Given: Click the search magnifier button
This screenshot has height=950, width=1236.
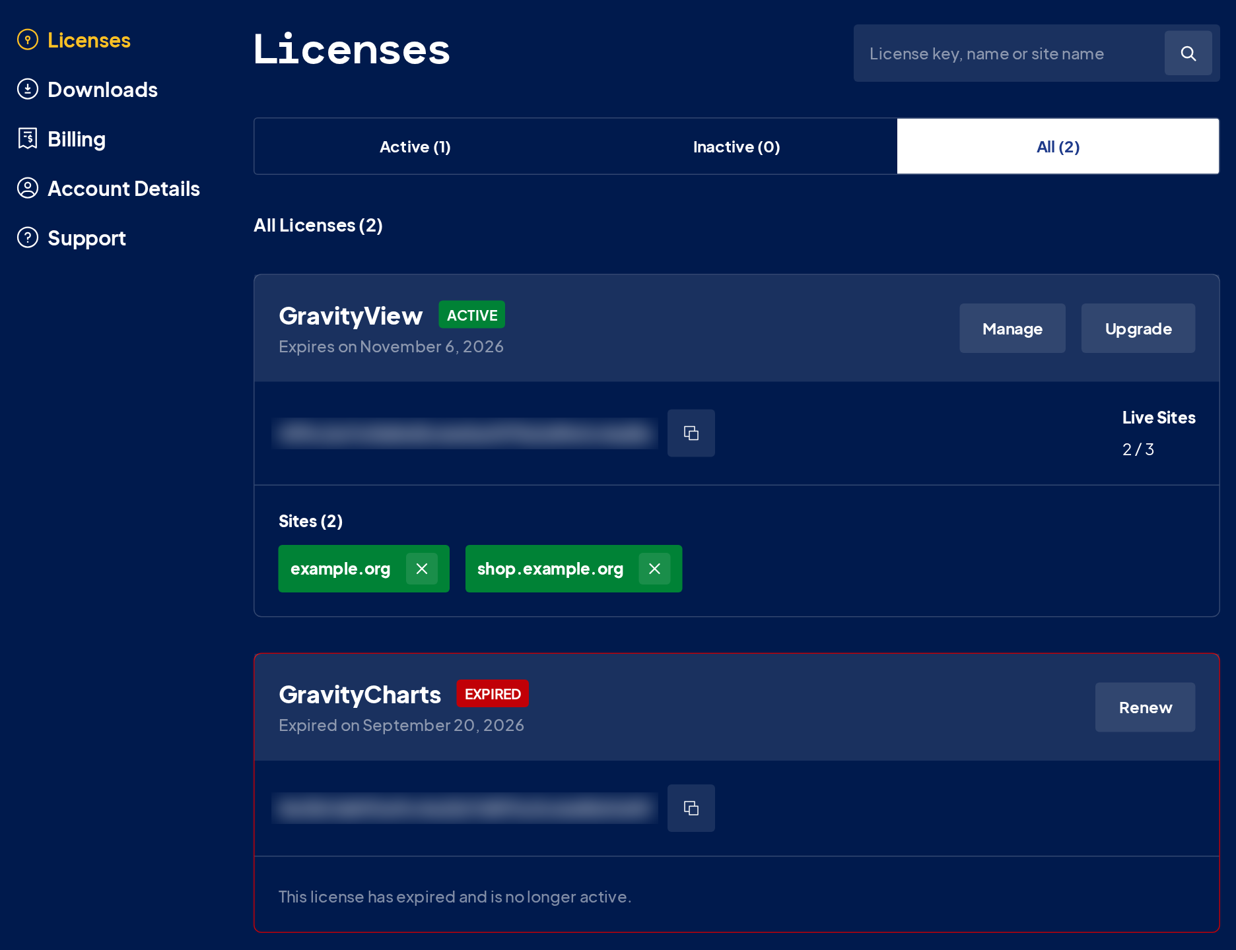Looking at the screenshot, I should click(x=1188, y=53).
